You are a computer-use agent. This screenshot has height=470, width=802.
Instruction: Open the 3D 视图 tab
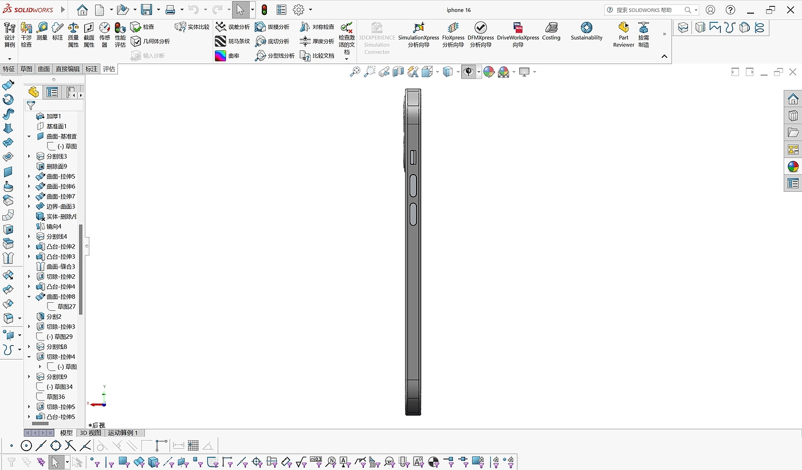(x=90, y=433)
